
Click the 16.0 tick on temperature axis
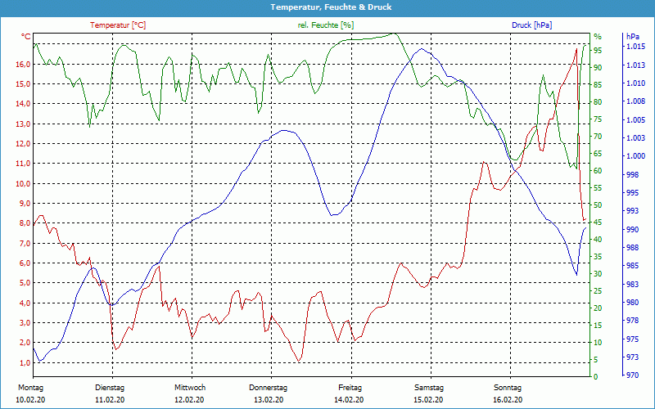pyautogui.click(x=24, y=64)
